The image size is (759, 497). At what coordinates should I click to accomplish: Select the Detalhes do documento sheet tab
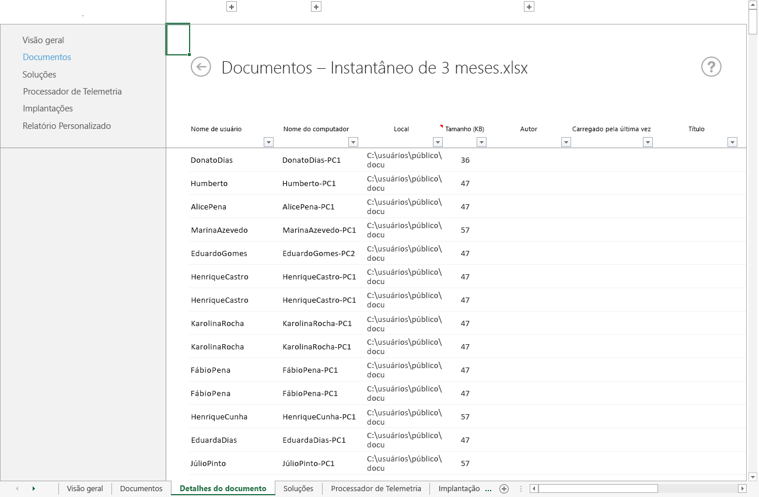(223, 489)
